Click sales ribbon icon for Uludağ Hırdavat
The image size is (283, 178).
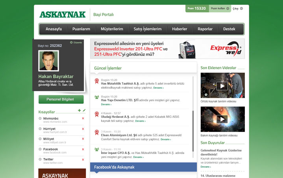(x=97, y=114)
